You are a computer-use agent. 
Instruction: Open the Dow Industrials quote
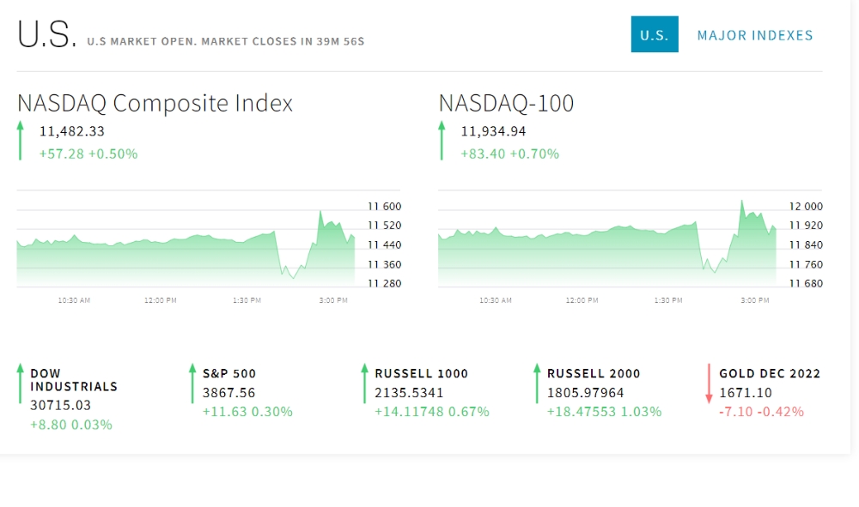(74, 380)
